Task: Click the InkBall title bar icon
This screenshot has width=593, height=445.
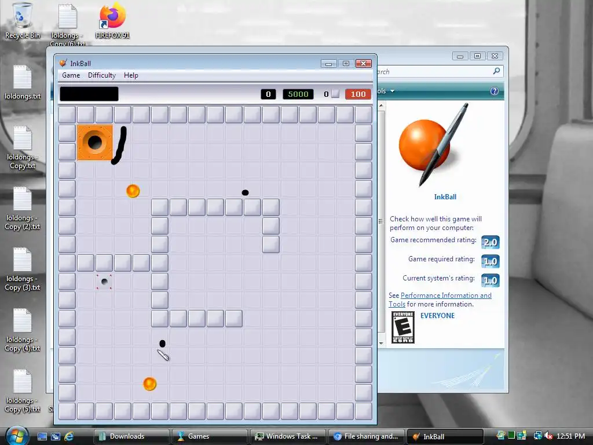Action: (x=63, y=63)
